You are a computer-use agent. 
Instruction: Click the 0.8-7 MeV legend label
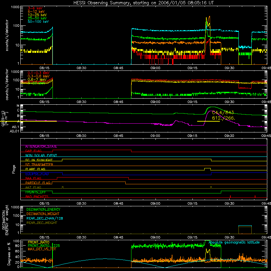coord(37,80)
